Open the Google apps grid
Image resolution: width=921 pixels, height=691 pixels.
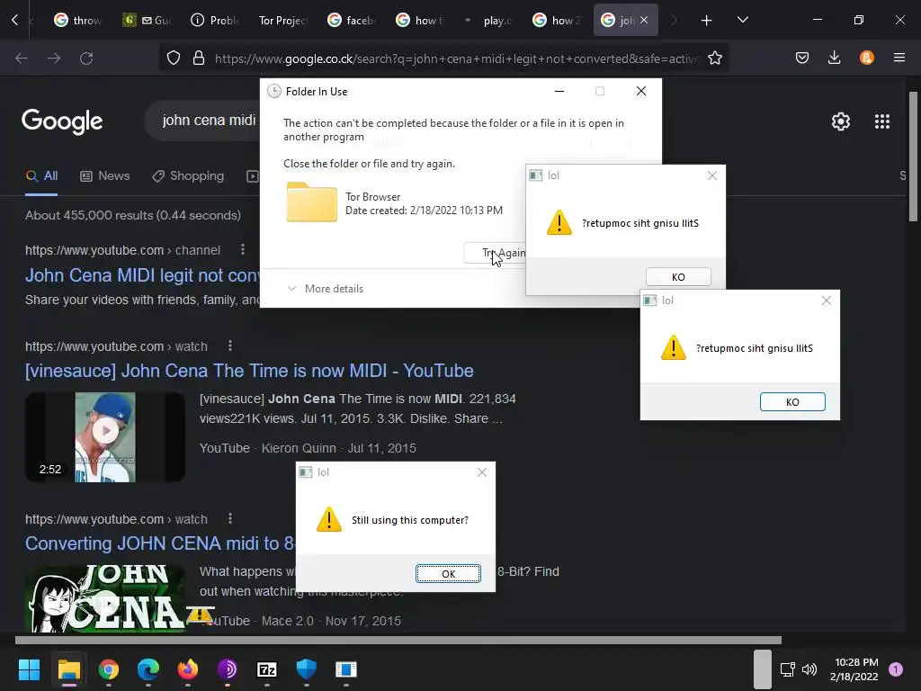click(x=882, y=121)
